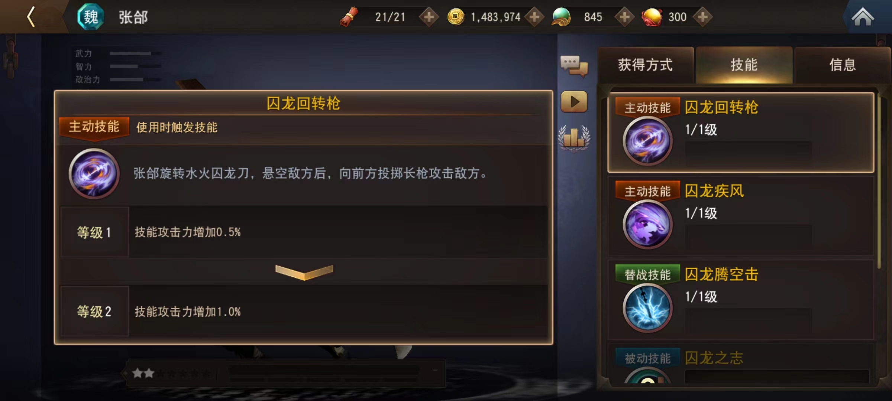Open the chat bubbles icon
This screenshot has height=401, width=892.
(574, 66)
